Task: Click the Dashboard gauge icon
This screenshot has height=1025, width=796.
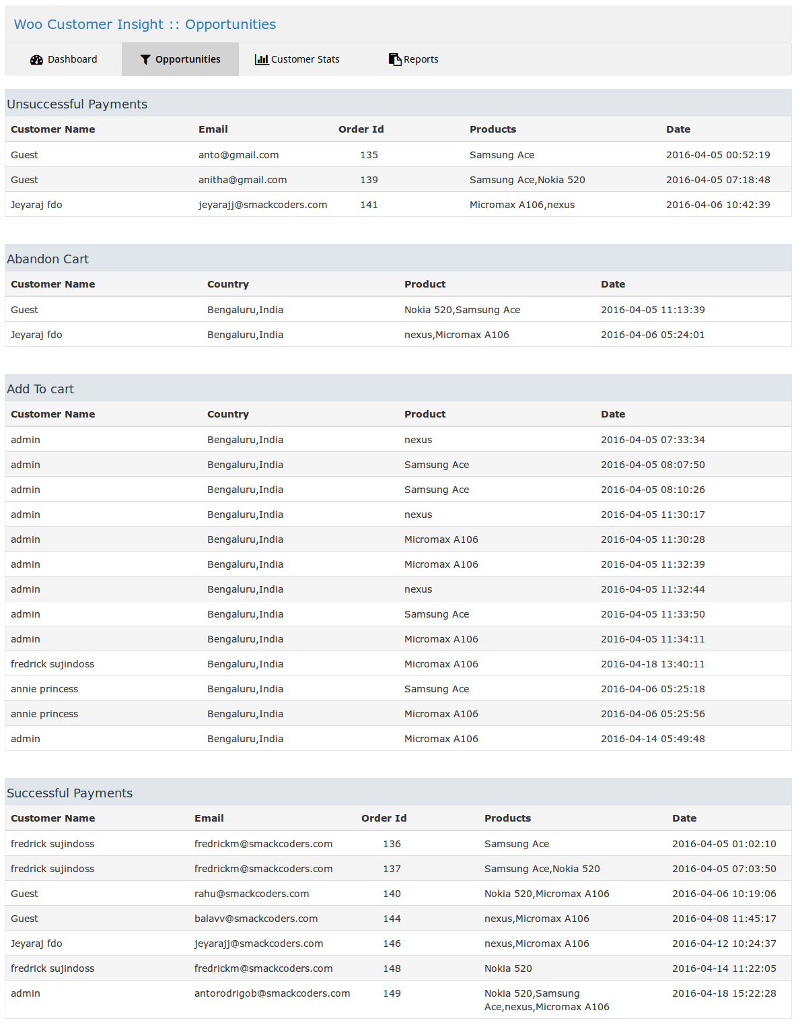Action: pyautogui.click(x=36, y=60)
